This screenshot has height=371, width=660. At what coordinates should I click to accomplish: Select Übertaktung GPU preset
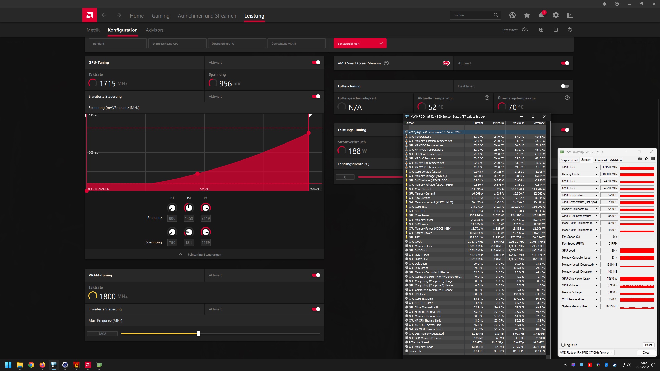tap(237, 44)
